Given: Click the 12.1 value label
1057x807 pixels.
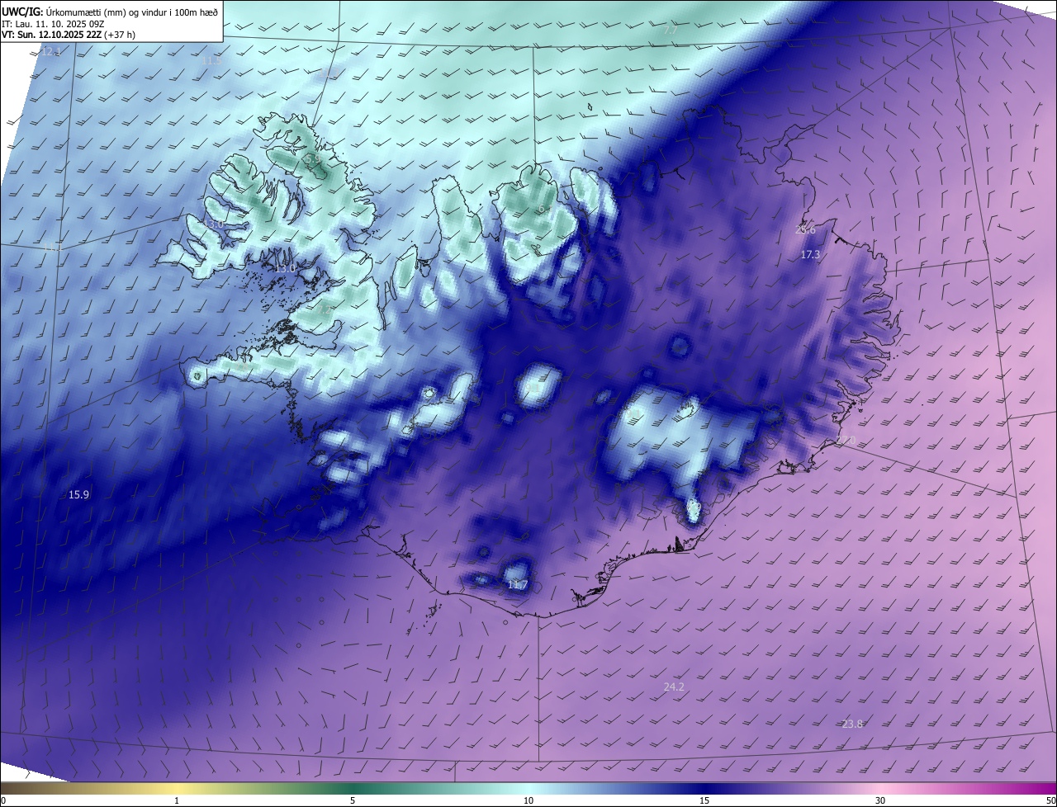Looking at the screenshot, I should tap(50, 52).
